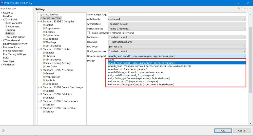Expand the C/C++ General tree node
253x136 pixels.
pos(2,40)
